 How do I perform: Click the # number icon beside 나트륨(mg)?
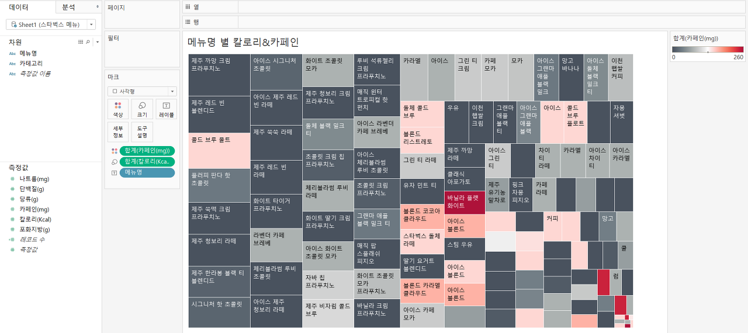(x=12, y=179)
